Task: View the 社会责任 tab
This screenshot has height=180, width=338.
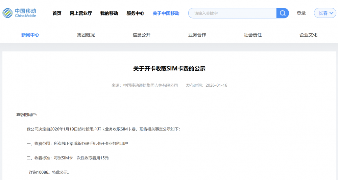Action: (253, 35)
